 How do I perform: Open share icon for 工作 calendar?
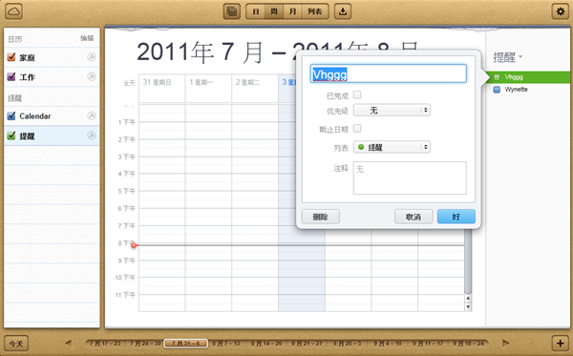click(92, 76)
